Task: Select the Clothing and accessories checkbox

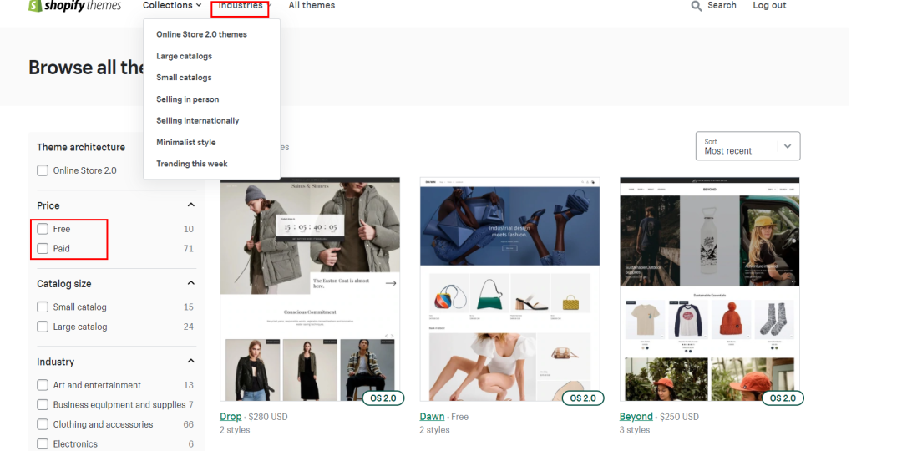Action: [43, 424]
